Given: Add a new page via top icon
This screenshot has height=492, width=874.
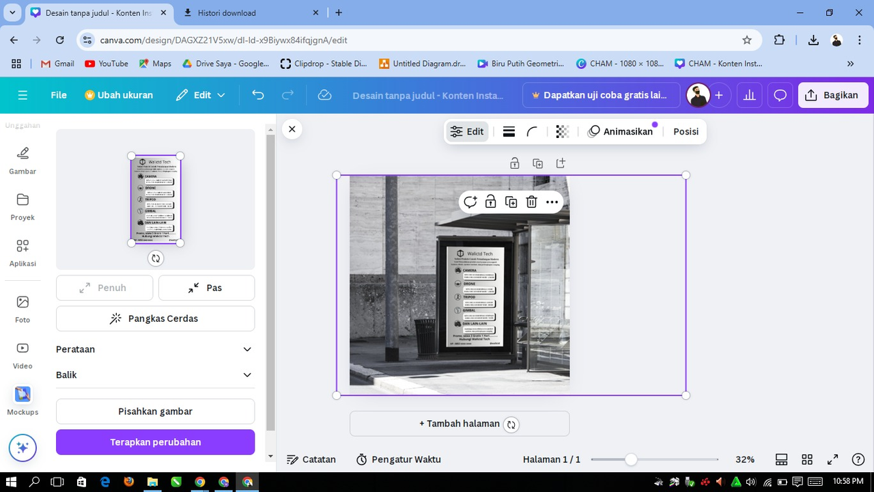Looking at the screenshot, I should click(561, 163).
